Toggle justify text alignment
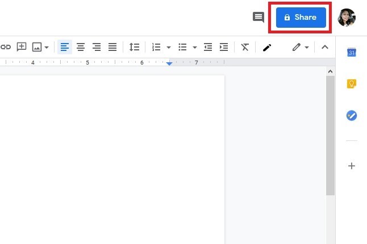Viewport: 367px width, 244px height. coord(112,47)
